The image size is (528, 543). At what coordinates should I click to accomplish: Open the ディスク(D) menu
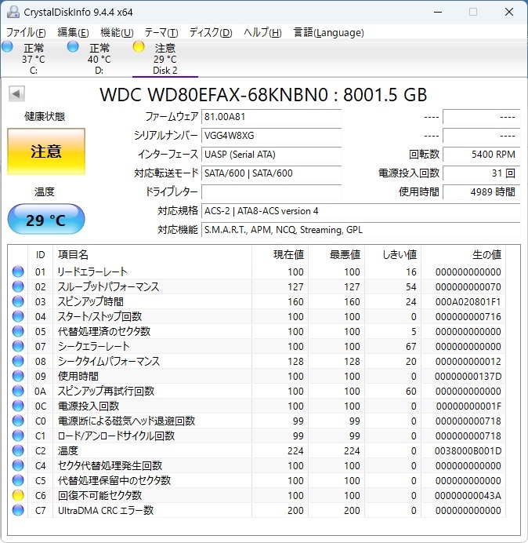click(x=211, y=32)
